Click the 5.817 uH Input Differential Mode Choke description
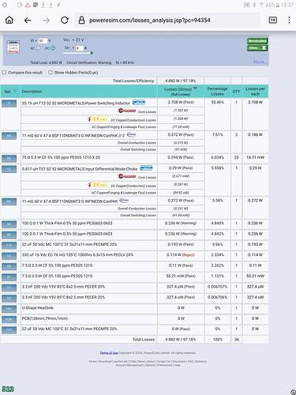Screen dimensions: 296x395 pos(80,169)
